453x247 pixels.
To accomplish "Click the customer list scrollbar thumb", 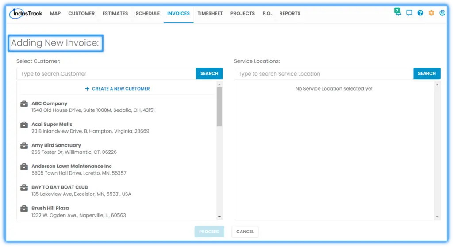I will tap(219, 107).
